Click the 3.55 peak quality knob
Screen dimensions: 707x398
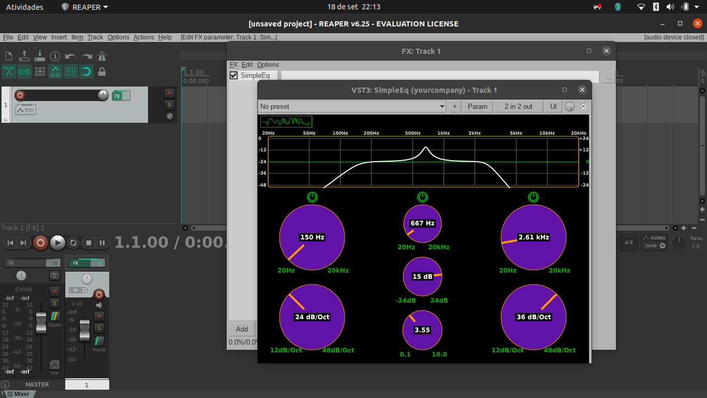coord(422,330)
